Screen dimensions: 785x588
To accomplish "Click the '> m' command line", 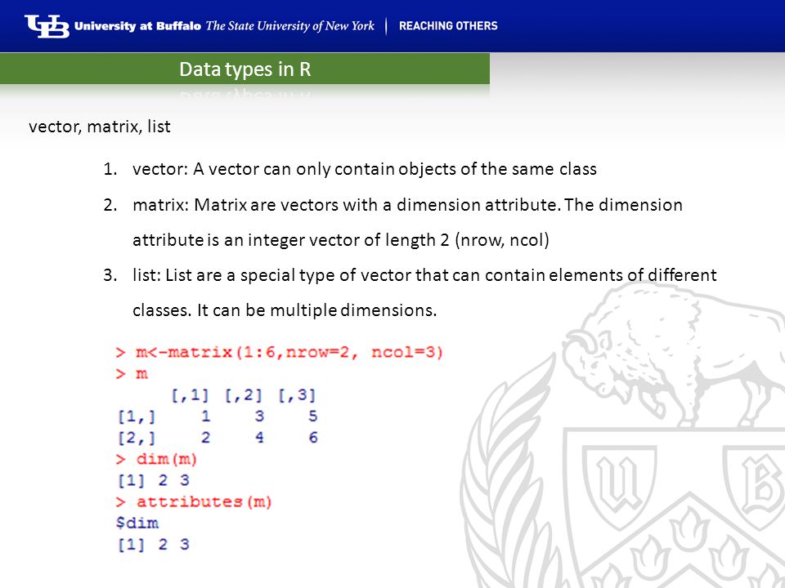I will [x=132, y=374].
